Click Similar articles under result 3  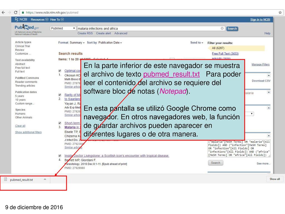(x=73, y=147)
